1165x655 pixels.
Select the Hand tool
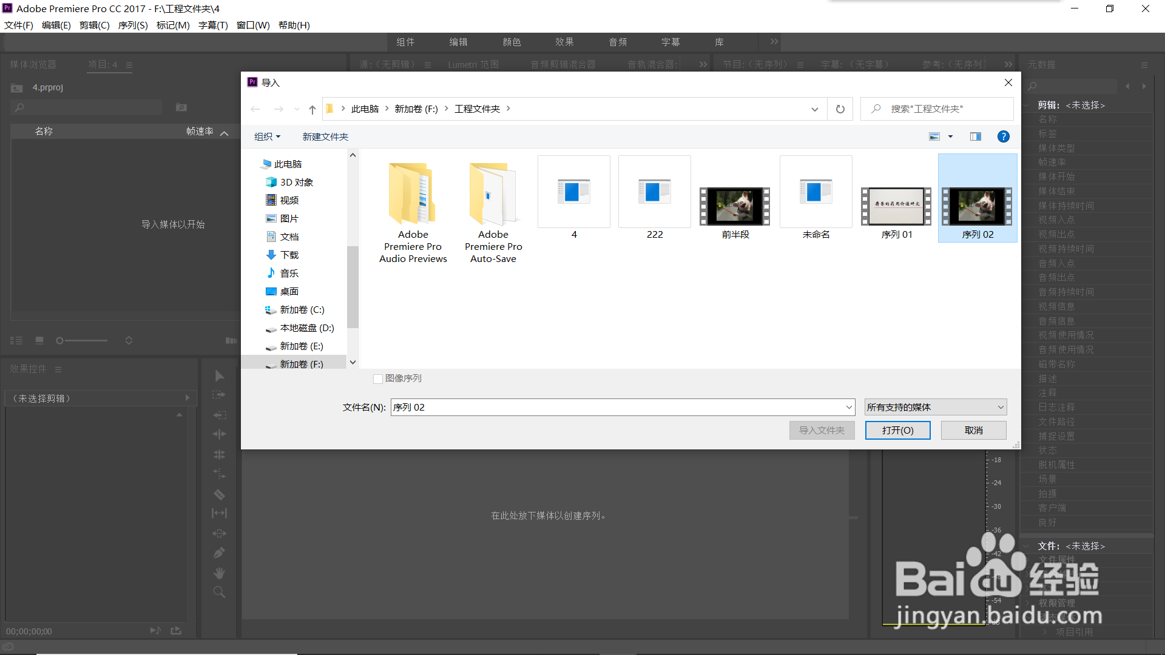coord(219,573)
